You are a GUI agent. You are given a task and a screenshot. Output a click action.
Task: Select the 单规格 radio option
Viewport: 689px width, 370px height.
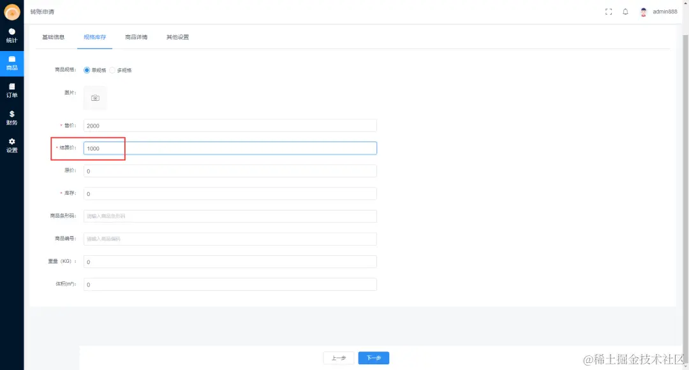[x=95, y=70]
